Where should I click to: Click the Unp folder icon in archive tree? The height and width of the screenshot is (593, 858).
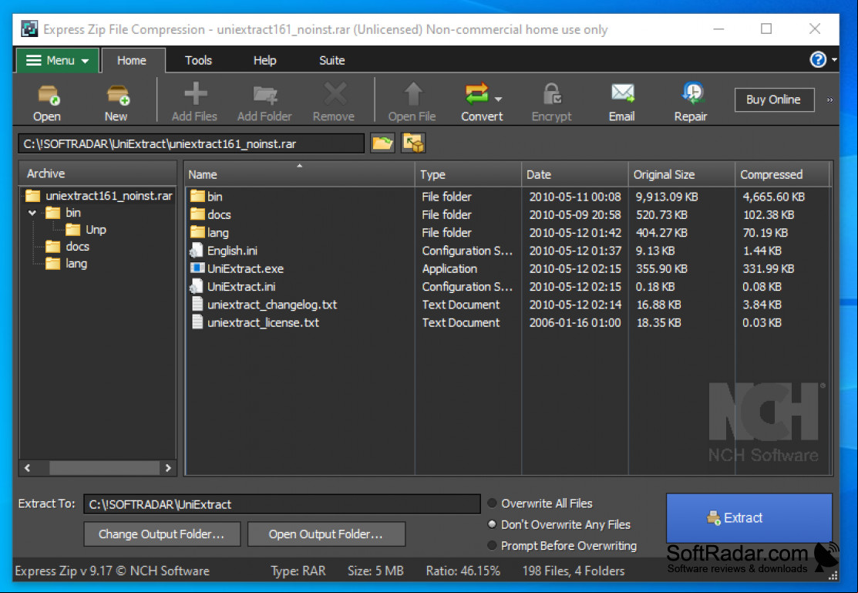point(72,230)
